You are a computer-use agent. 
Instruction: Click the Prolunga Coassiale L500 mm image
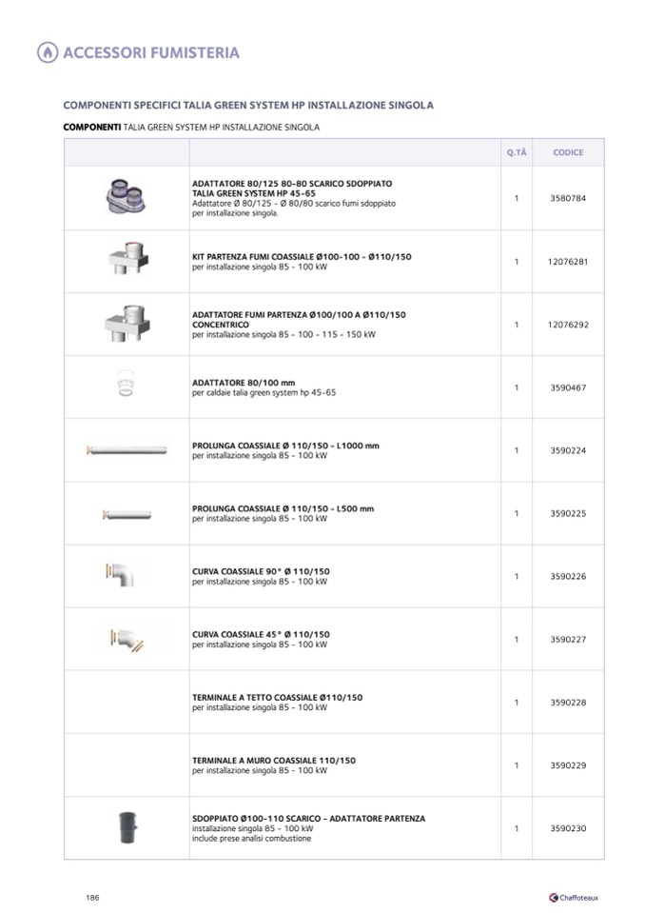point(126,515)
